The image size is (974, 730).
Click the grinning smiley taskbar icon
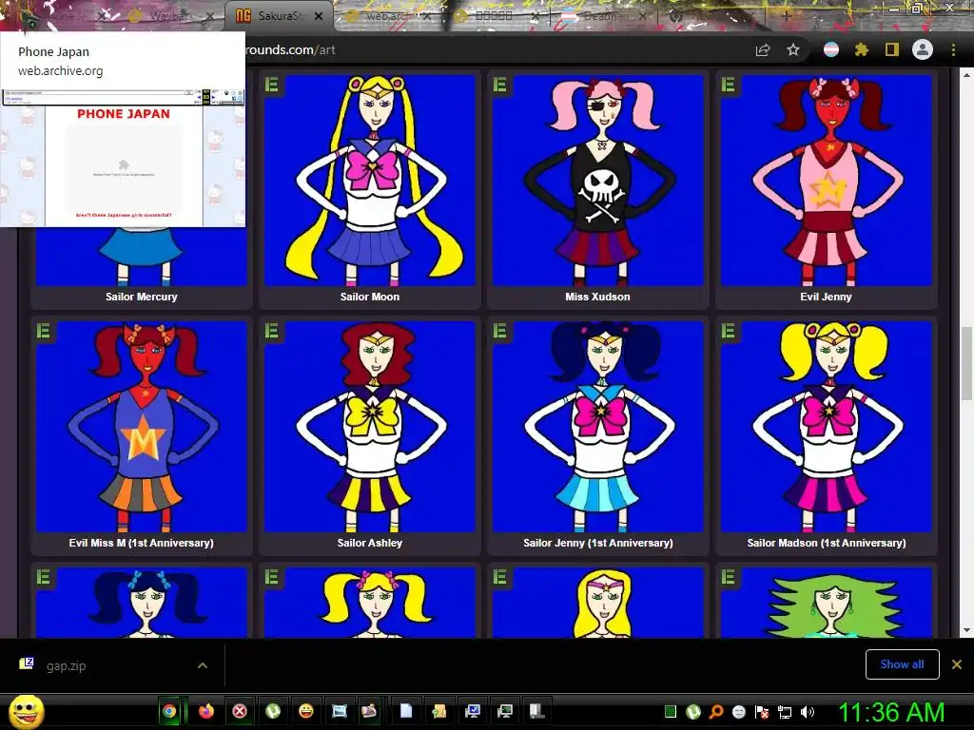pos(306,711)
